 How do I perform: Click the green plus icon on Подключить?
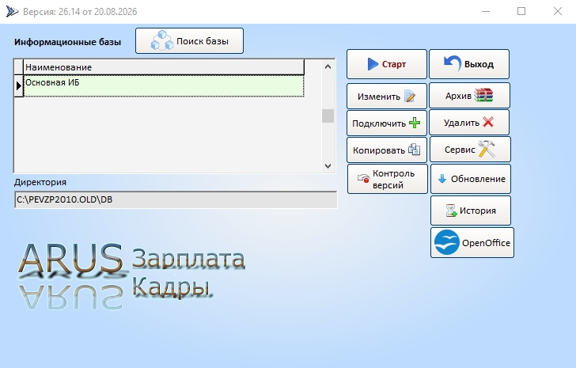tap(415, 123)
